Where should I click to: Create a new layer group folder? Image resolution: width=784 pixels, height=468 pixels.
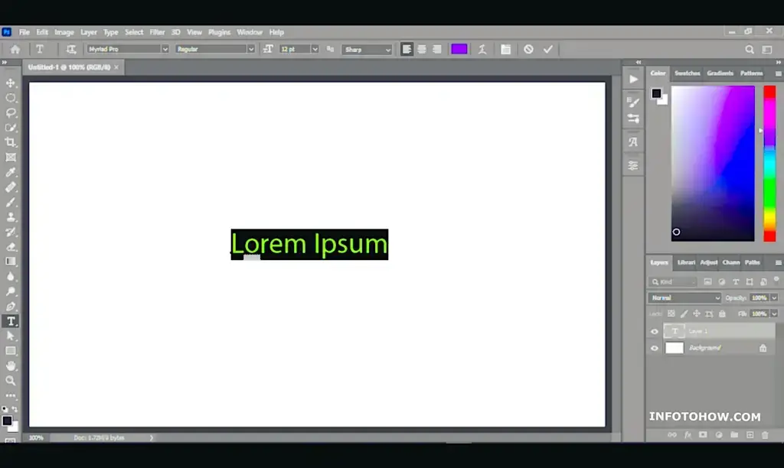click(x=734, y=435)
